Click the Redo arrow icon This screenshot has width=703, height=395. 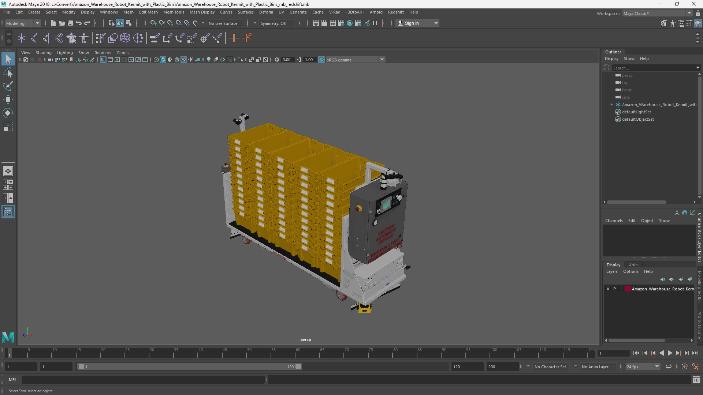(x=87, y=23)
